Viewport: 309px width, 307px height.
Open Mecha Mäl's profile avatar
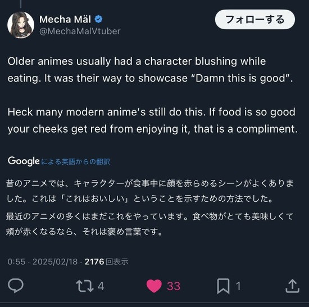pos(21,25)
